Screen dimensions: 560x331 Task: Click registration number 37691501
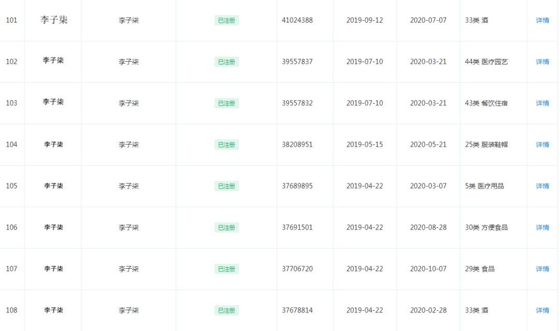coord(297,227)
